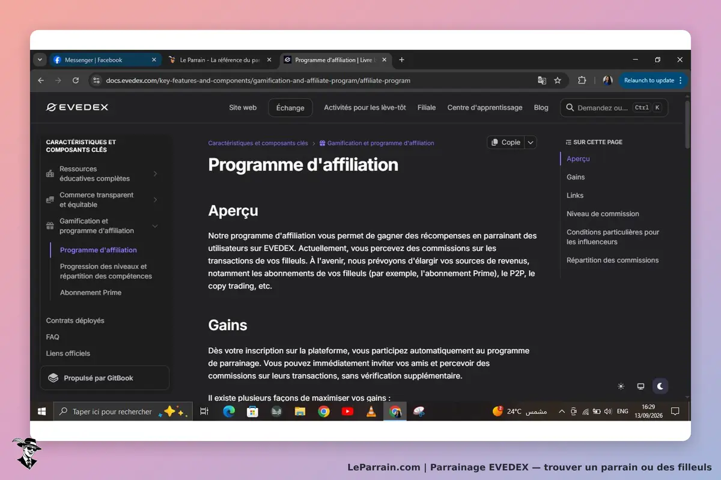Jump to Links in page outline
721x480 pixels.
(575, 196)
